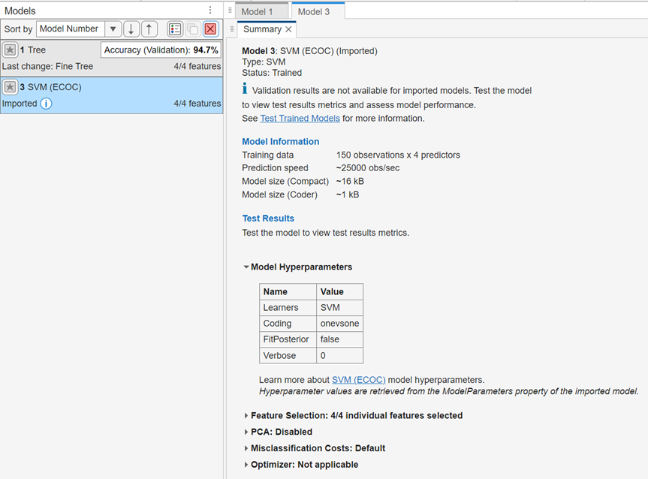
Task: Collapse the Model Hyperparameters section
Action: (x=246, y=267)
